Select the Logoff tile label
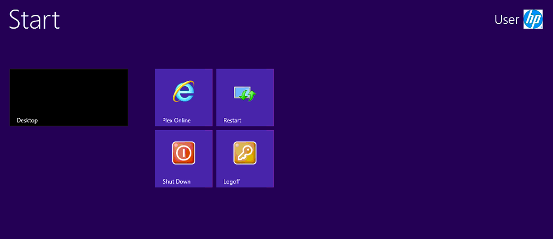The width and height of the screenshot is (553, 239). pyautogui.click(x=232, y=182)
